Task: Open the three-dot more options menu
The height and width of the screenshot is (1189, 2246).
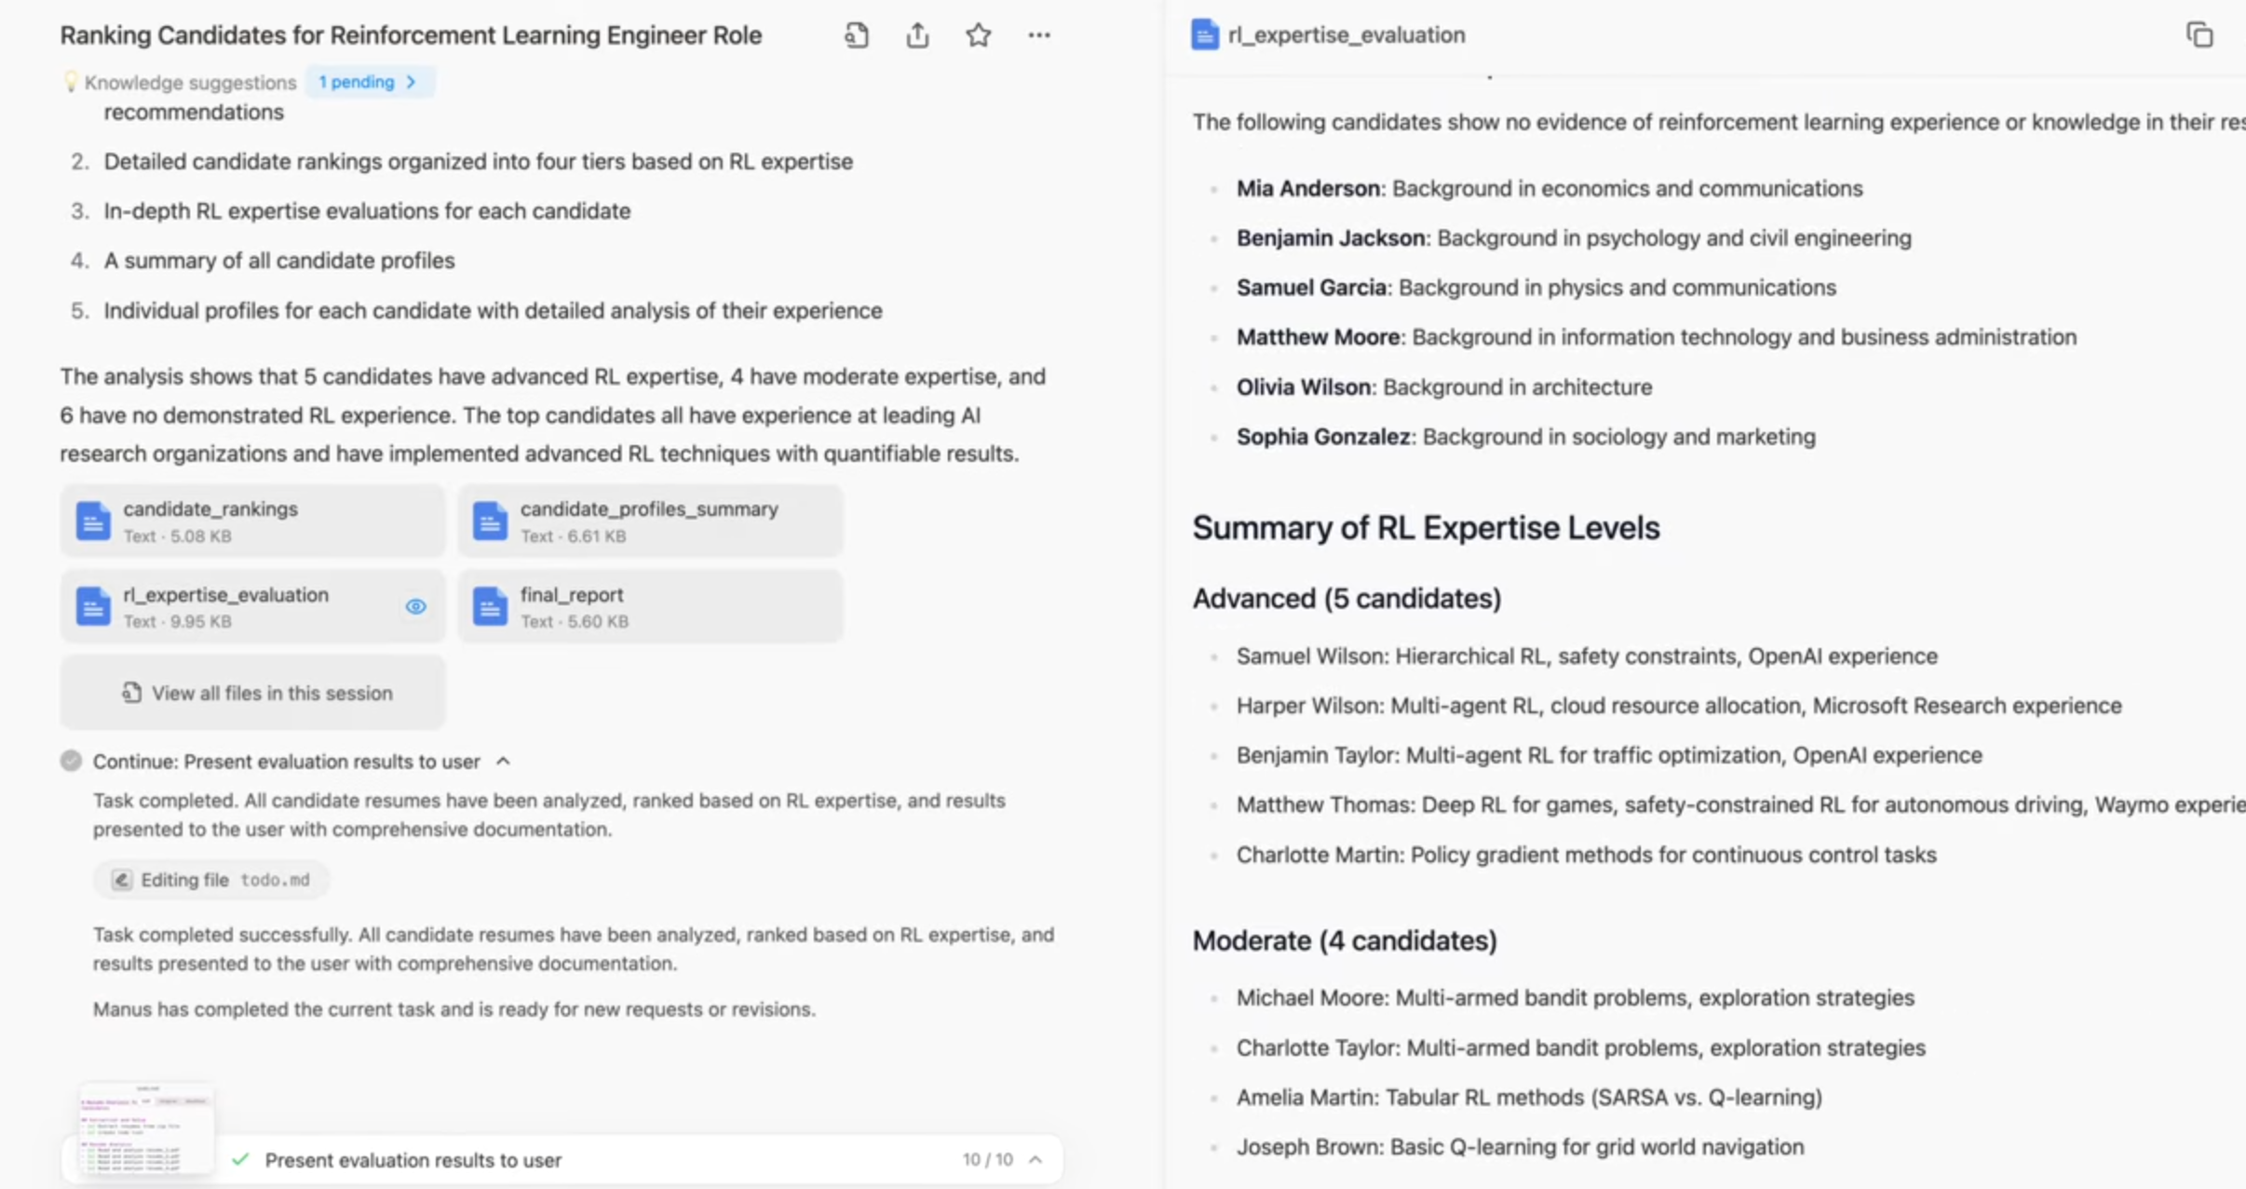Action: (x=1039, y=35)
